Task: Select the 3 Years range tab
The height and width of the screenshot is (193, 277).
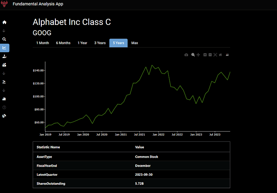Action: pos(100,43)
